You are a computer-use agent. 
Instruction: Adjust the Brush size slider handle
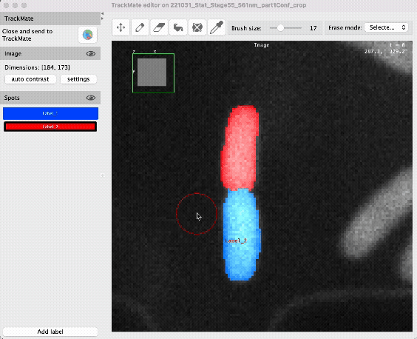point(280,28)
